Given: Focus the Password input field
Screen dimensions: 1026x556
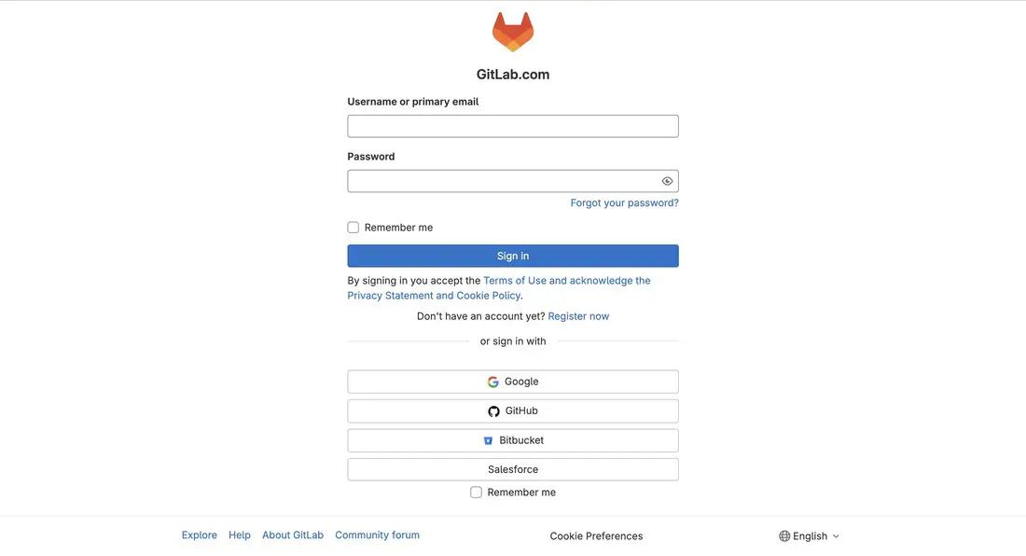Looking at the screenshot, I should (513, 181).
